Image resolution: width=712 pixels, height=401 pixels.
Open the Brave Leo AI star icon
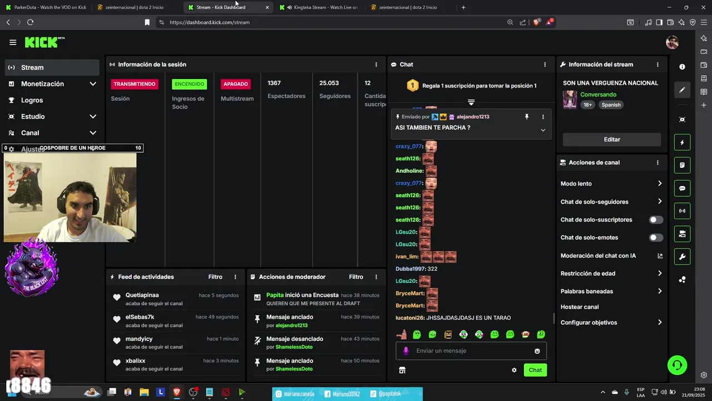click(x=681, y=22)
